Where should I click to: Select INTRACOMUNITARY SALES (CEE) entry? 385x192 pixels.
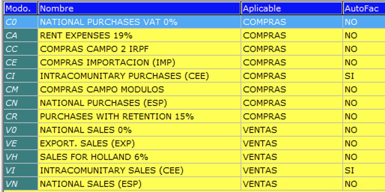pyautogui.click(x=112, y=171)
